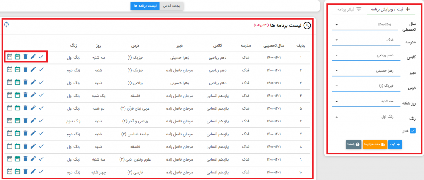Click the green calendar icon in row 10
Viewport: 424px width, 180px height.
point(17,172)
